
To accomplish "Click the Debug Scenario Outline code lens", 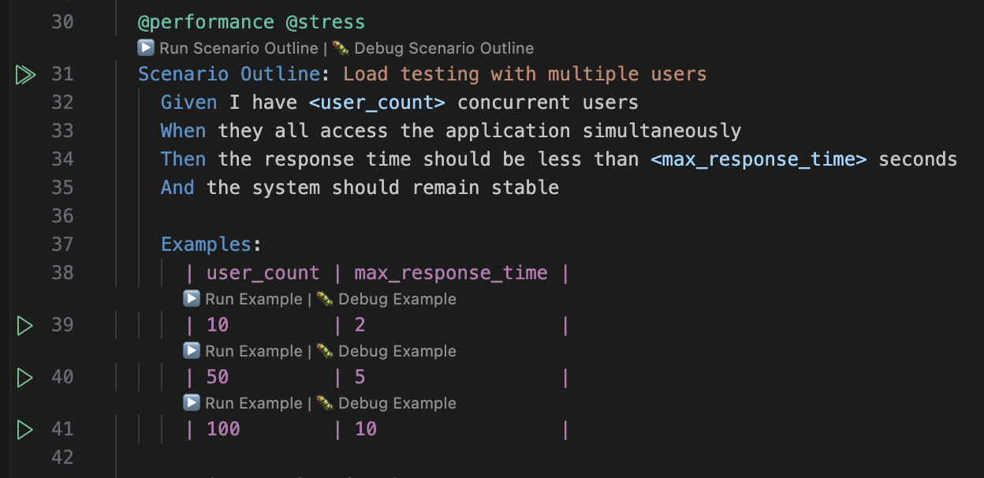I will pos(432,48).
